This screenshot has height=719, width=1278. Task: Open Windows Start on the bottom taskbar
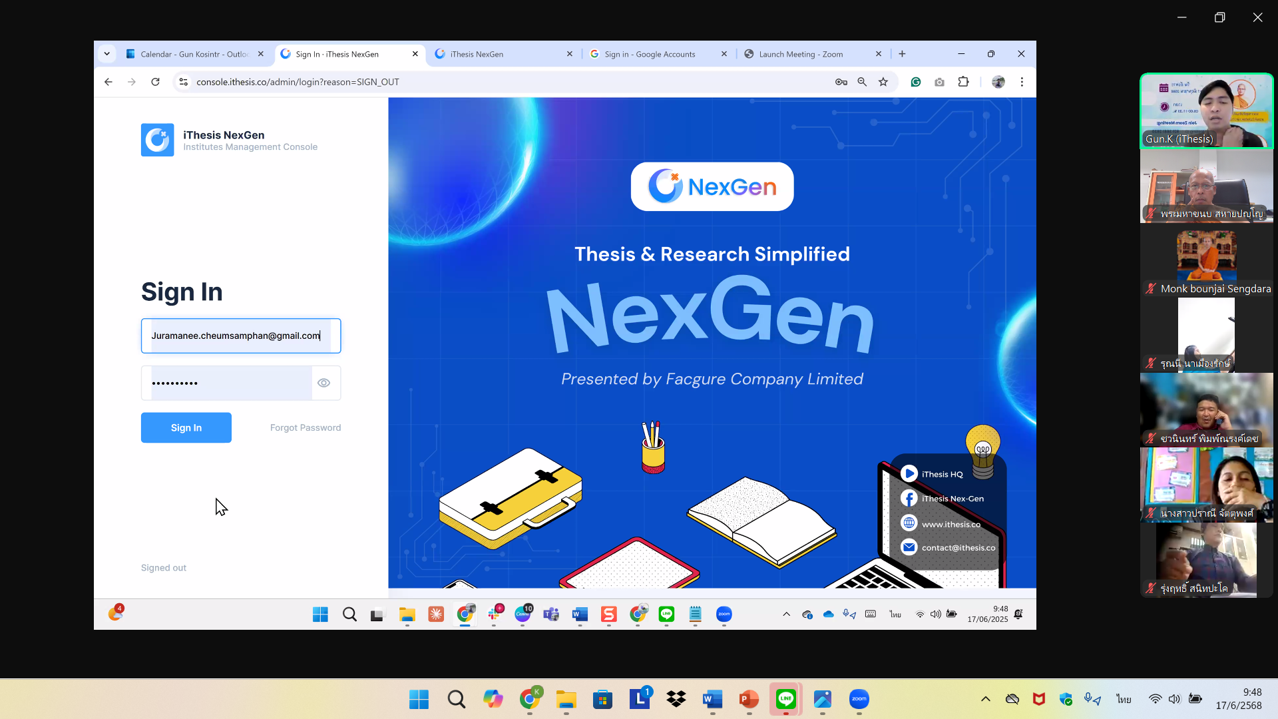coord(419,700)
